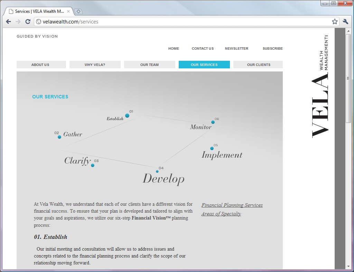Click the 05 Implement blue dot
This screenshot has width=354, height=272.
click(212, 148)
